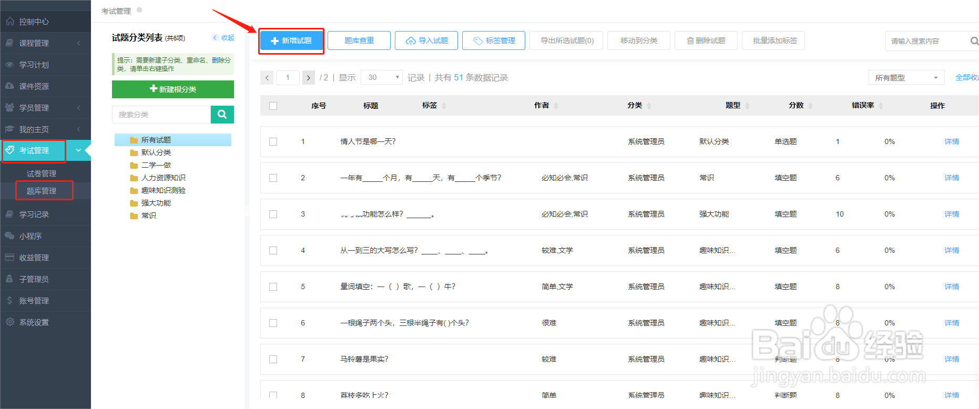The image size is (979, 409).
Task: Sort by 分类 column arrows
Action: [x=649, y=106]
